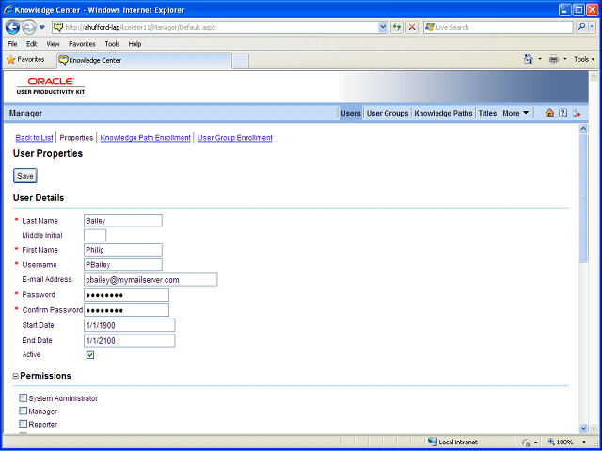Click the address bar URL field
The image size is (602, 451).
pos(220,27)
